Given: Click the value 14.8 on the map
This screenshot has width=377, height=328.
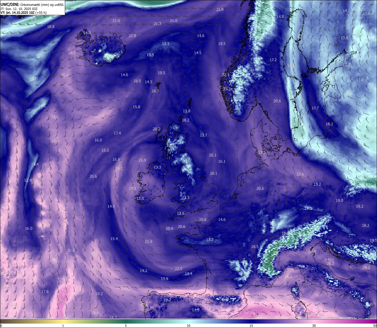Looking at the screenshot, I should tap(280, 16).
